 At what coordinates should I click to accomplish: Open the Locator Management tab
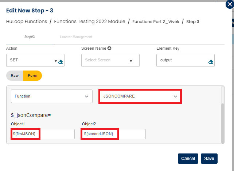point(76,37)
